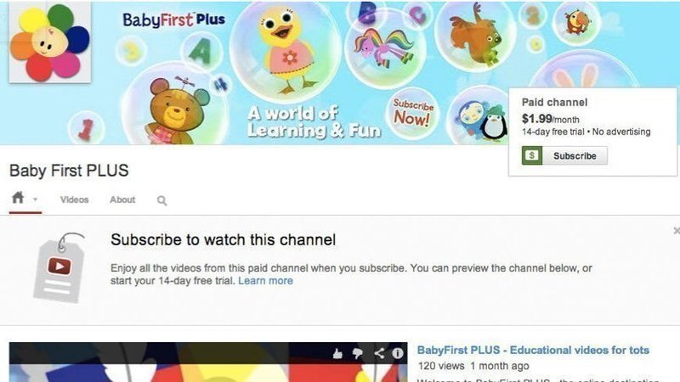Open the Videos tab
This screenshot has width=680, height=382.
[x=74, y=199]
